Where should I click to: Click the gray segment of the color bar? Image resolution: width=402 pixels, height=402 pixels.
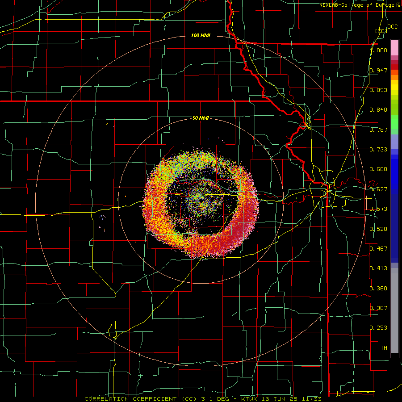point(394,310)
